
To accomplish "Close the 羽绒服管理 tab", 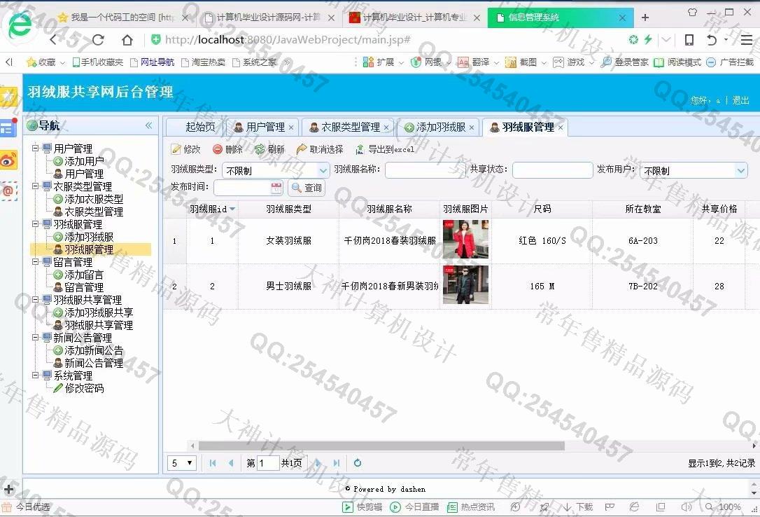I will pyautogui.click(x=561, y=127).
